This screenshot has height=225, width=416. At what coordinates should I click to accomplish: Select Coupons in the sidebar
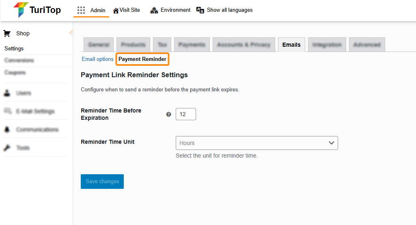[x=15, y=73]
